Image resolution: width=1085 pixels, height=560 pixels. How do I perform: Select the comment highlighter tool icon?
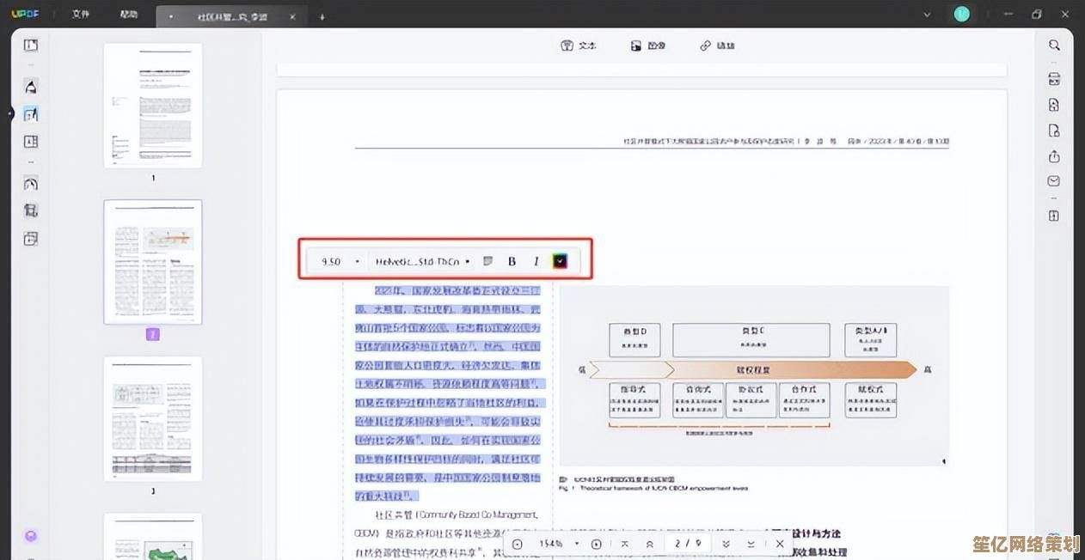pyautogui.click(x=31, y=87)
